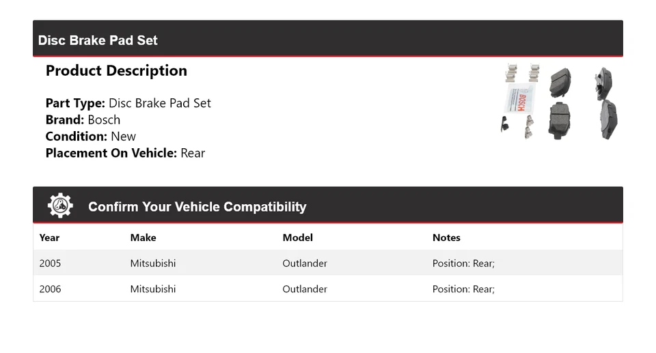
Task: Click the Year column header
Action: pos(49,238)
